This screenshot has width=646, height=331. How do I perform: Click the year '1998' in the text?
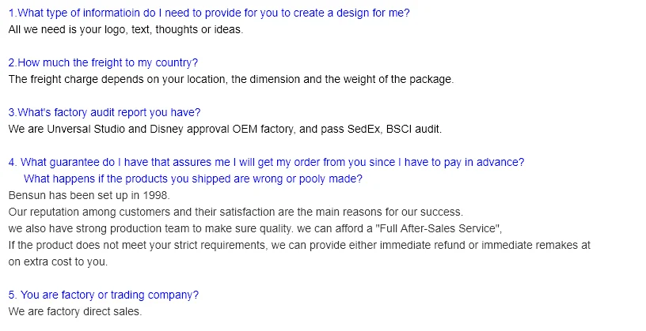click(156, 195)
